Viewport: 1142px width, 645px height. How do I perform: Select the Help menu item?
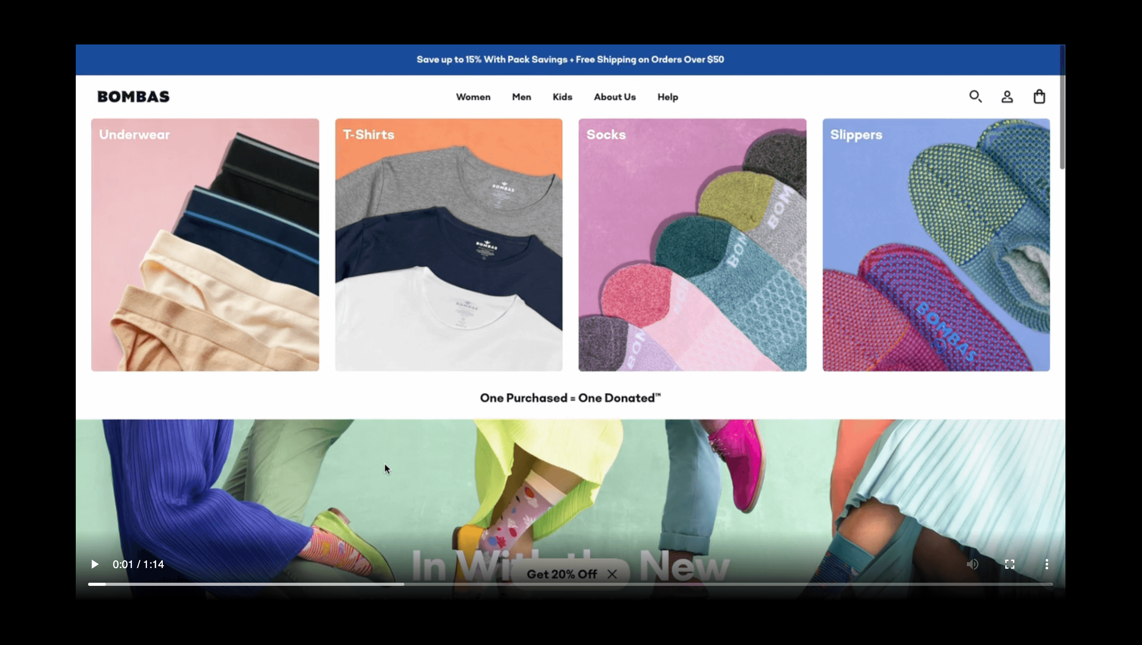point(667,97)
